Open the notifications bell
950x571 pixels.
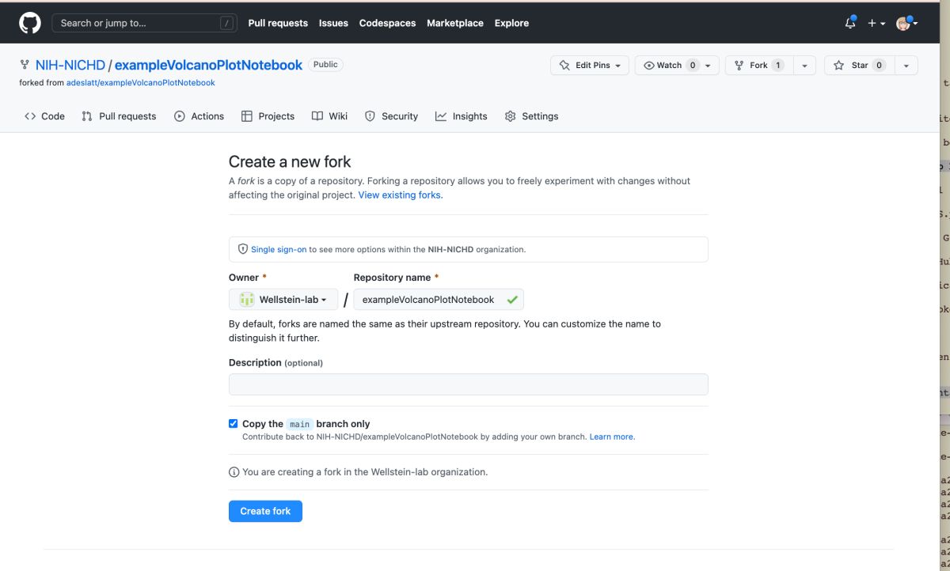850,23
